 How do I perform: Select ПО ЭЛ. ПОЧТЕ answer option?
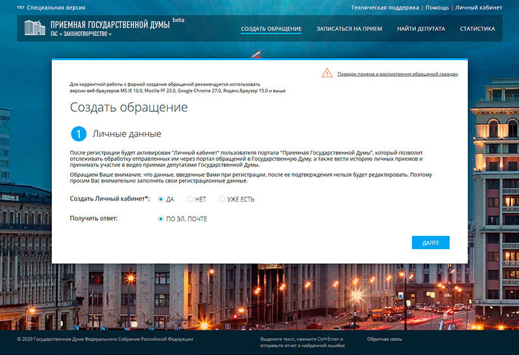tap(161, 219)
